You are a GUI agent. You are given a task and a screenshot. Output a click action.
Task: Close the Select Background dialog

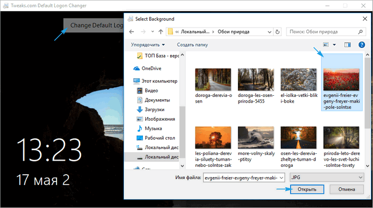point(365,19)
